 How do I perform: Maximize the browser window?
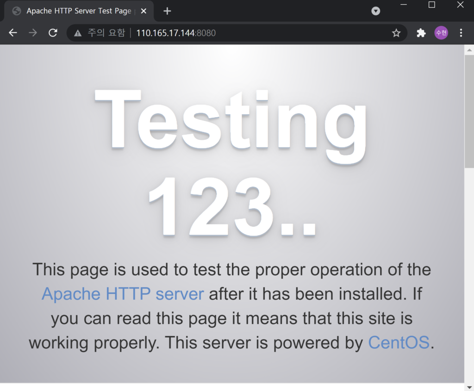(x=432, y=5)
